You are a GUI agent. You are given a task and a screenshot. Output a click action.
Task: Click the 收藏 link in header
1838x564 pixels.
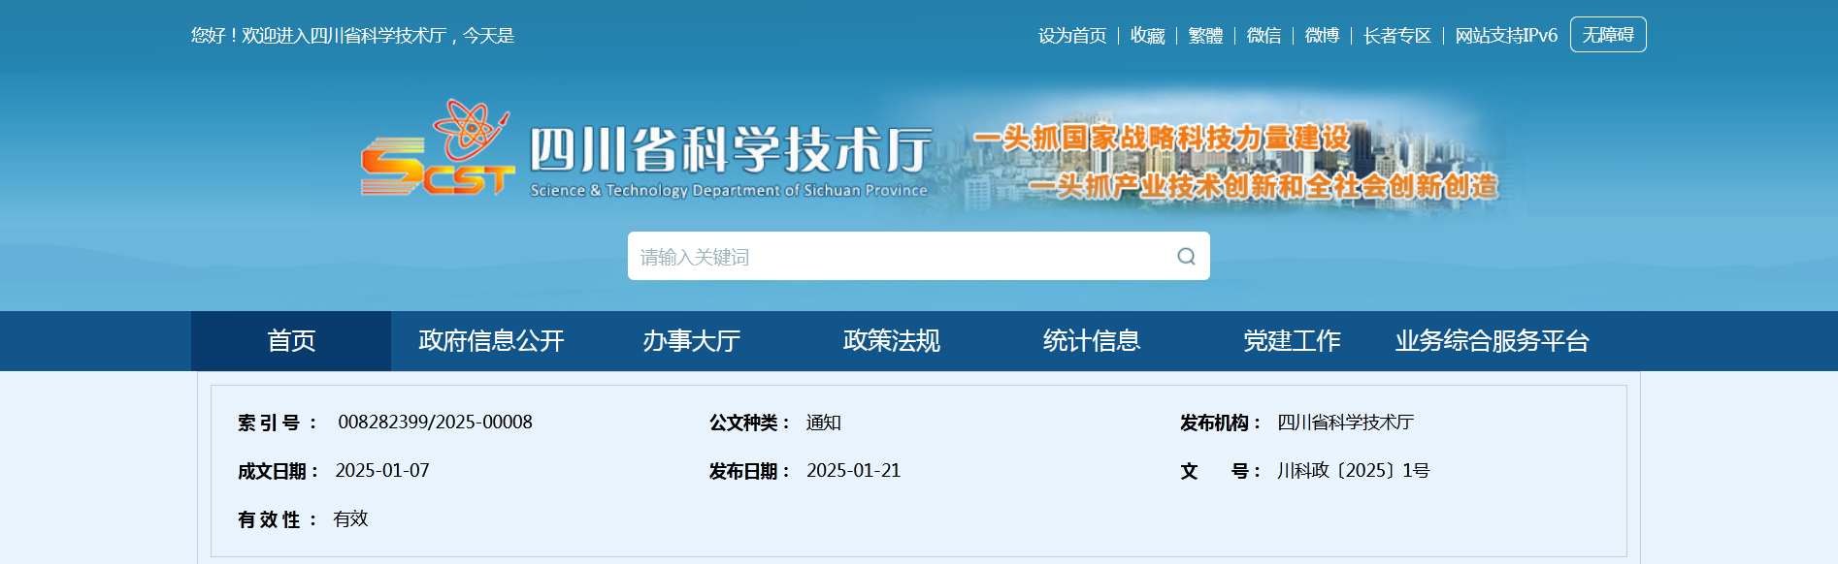[1147, 36]
